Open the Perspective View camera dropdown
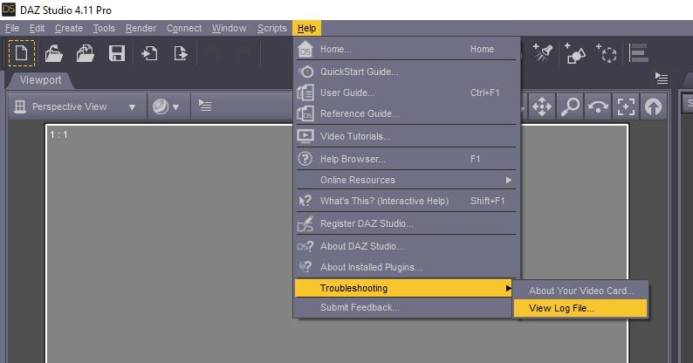693x363 pixels. click(75, 106)
